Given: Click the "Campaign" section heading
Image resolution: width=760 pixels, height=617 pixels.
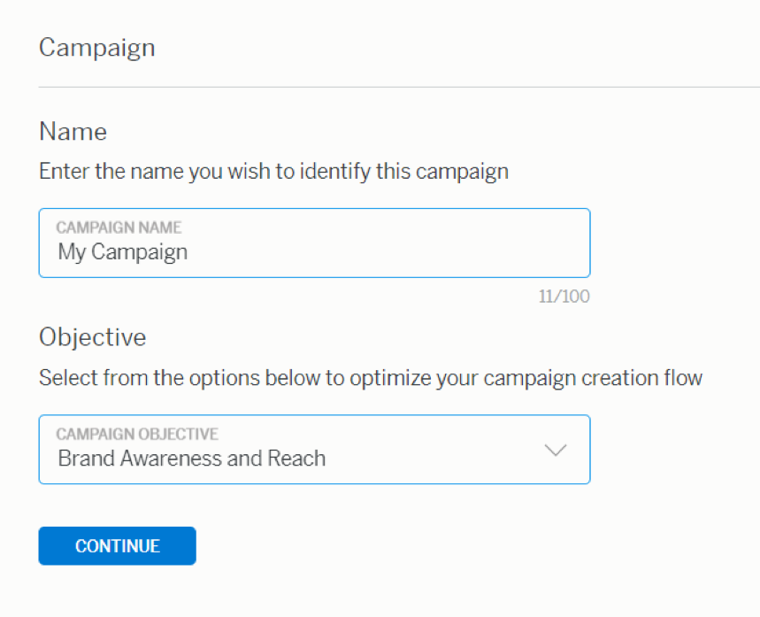Looking at the screenshot, I should 96,47.
